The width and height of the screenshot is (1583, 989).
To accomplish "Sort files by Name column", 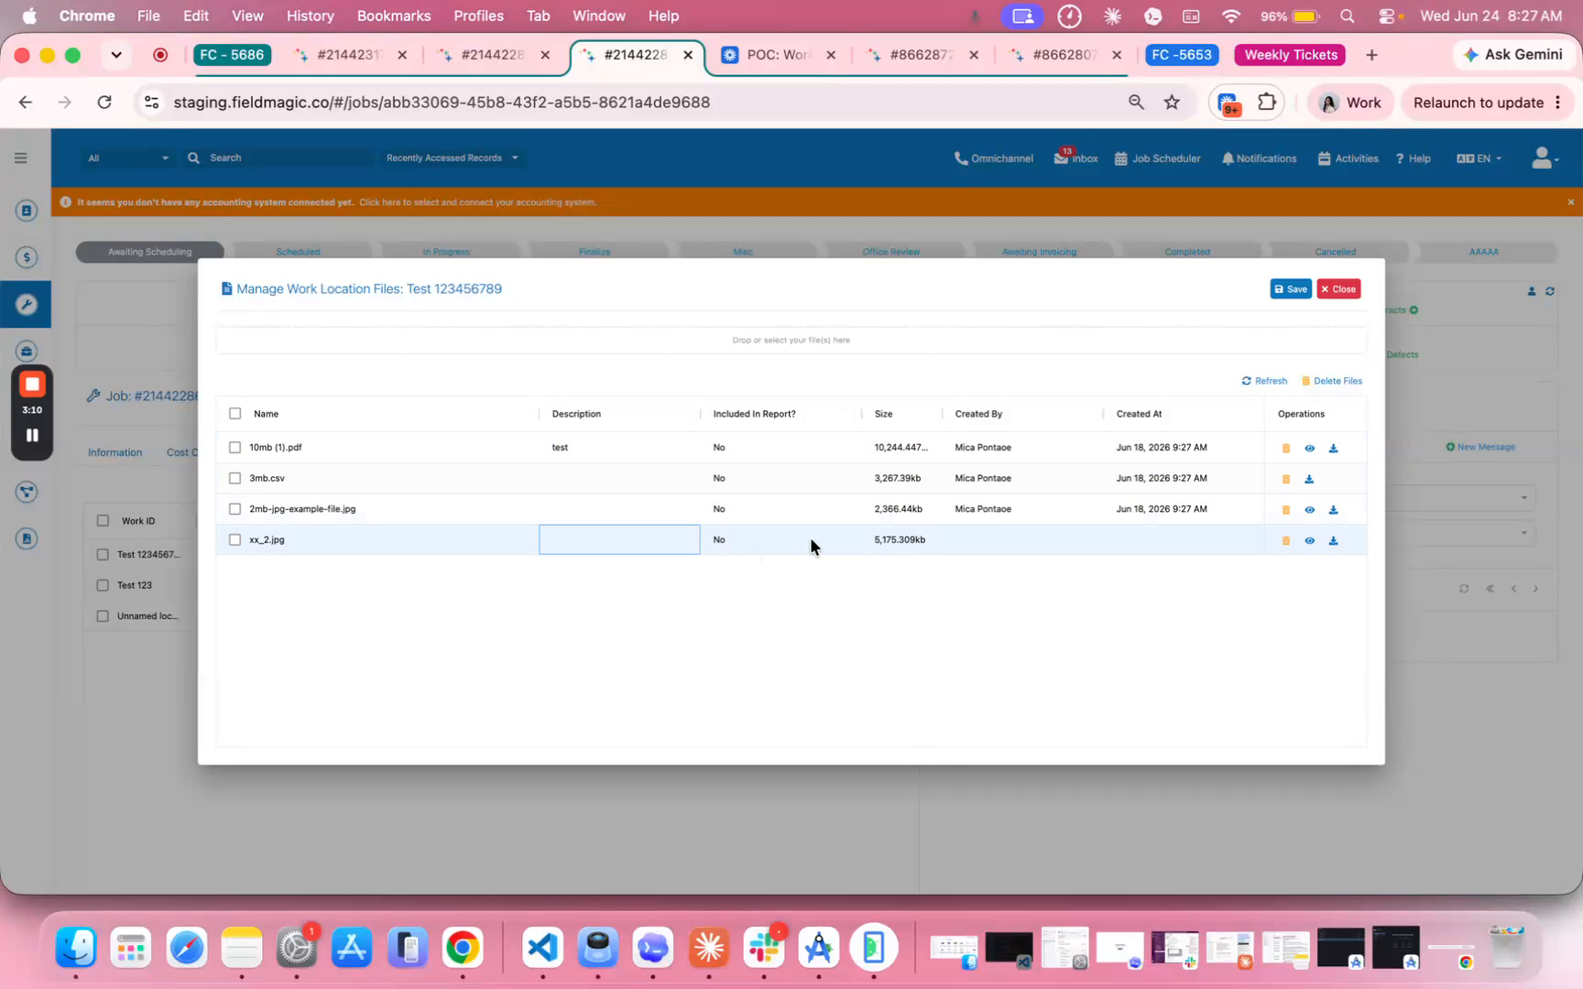I will (x=266, y=414).
